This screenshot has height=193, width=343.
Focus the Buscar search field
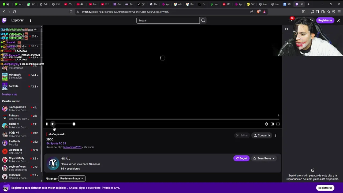pyautogui.click(x=168, y=20)
